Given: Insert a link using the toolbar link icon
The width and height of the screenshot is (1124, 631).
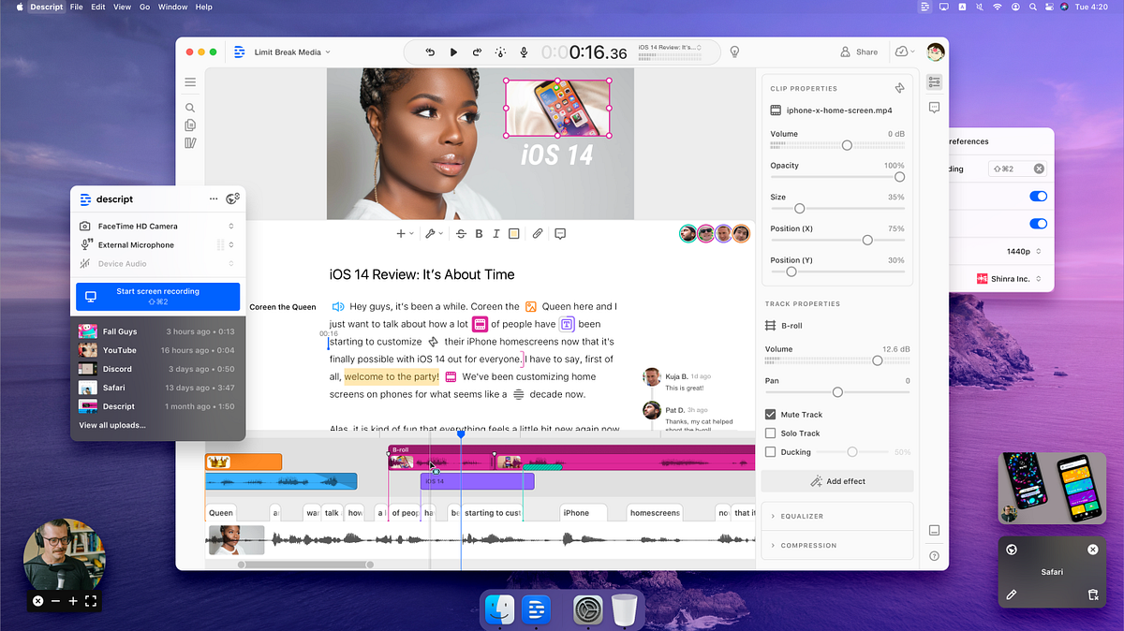Looking at the screenshot, I should 537,233.
